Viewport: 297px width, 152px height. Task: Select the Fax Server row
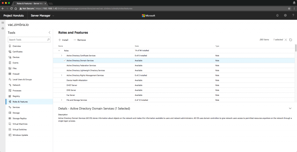(x=174, y=95)
